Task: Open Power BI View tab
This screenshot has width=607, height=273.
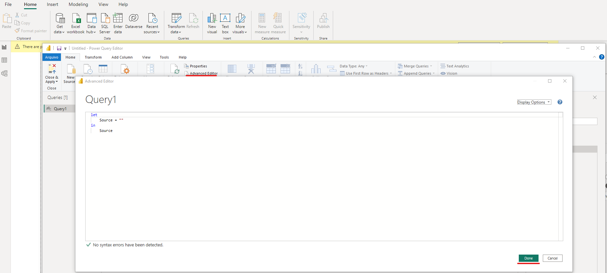Action: click(x=103, y=4)
